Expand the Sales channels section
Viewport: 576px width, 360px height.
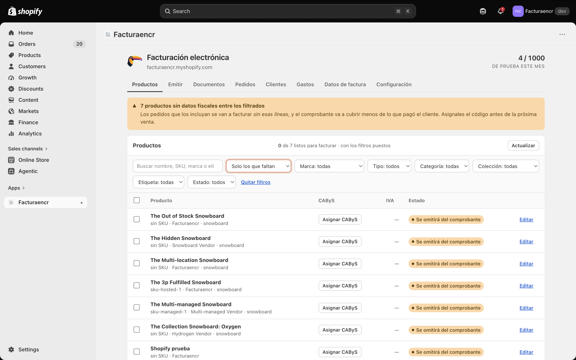click(x=28, y=149)
